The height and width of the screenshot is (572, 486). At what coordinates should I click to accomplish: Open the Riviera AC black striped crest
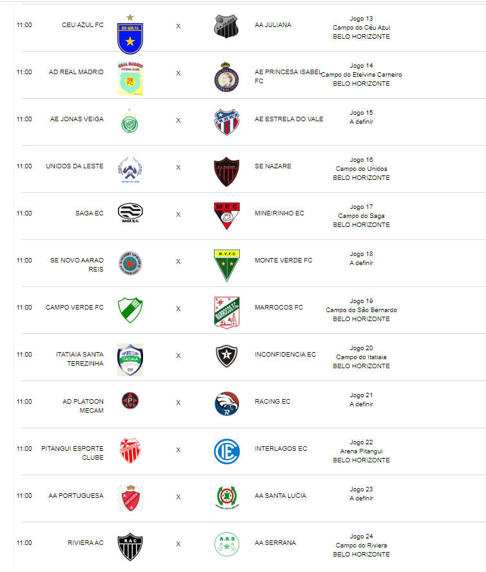pos(130,547)
